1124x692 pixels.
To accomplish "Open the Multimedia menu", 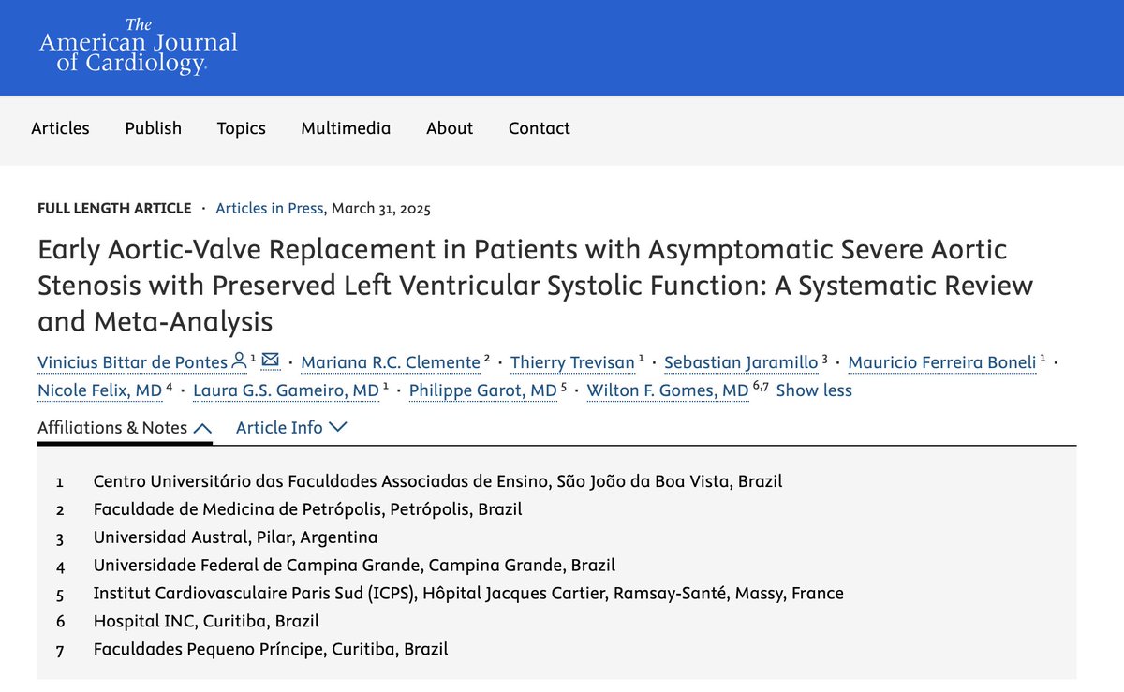I will pos(346,128).
